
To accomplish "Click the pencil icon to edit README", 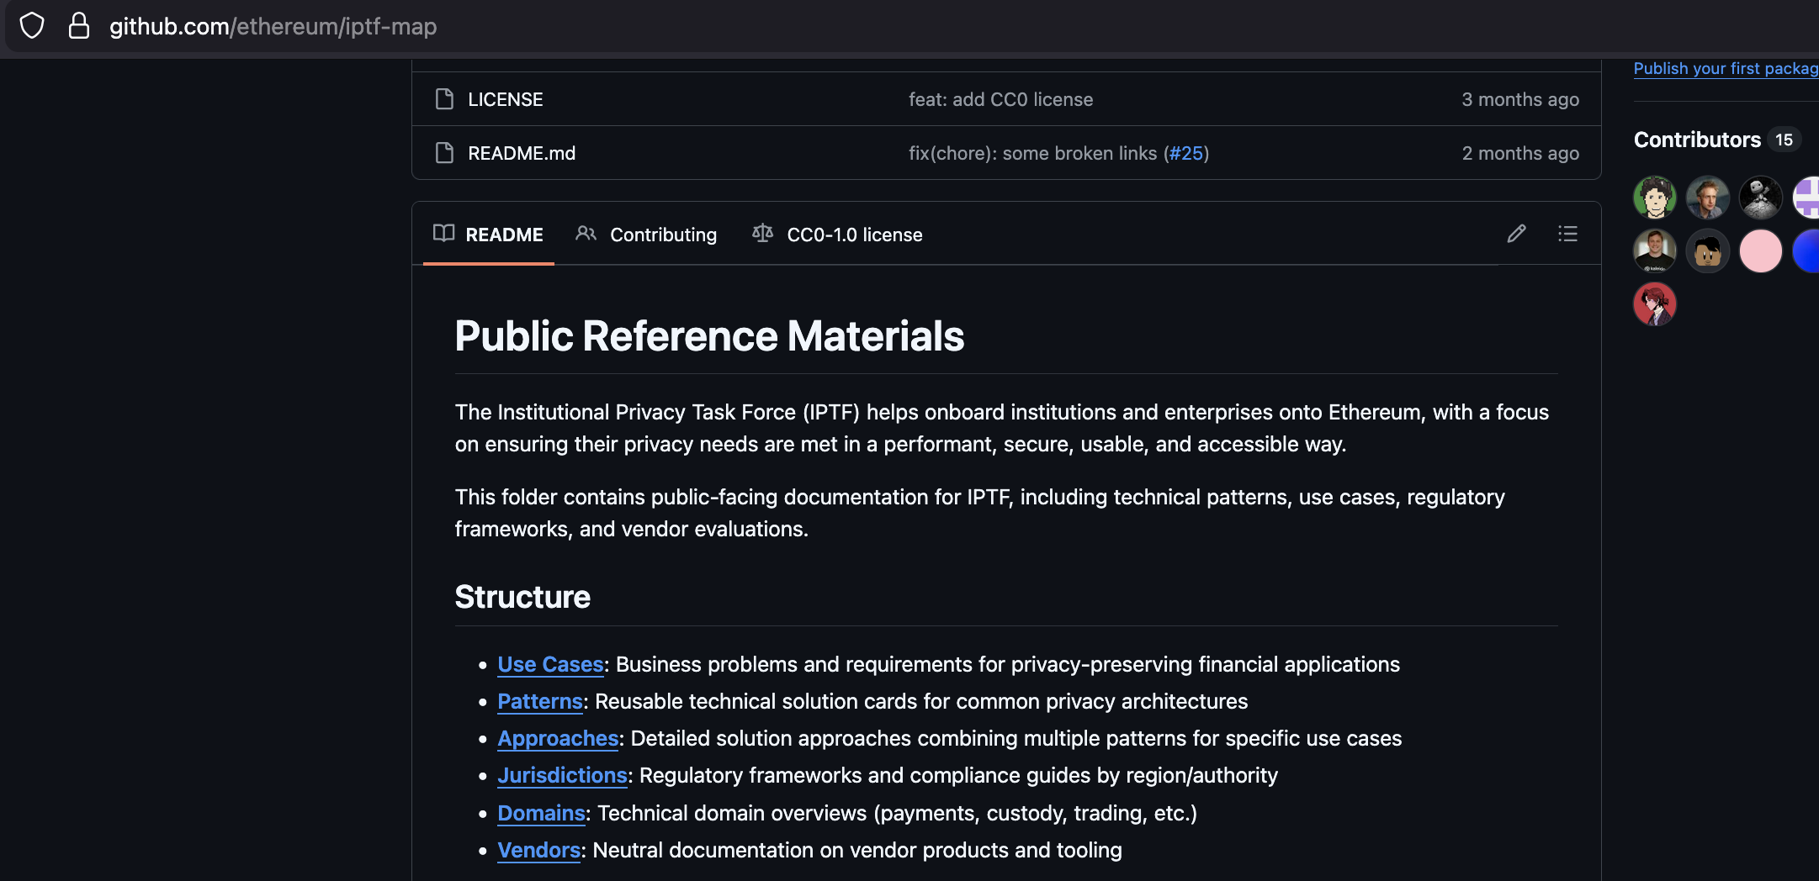I will (1517, 234).
